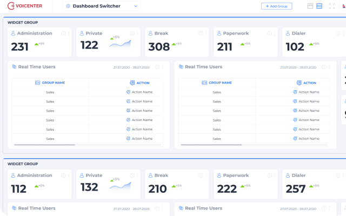346x216 pixels.
Task: Click info icon on bottom-right Real Time Users widget
Action: pos(324,208)
